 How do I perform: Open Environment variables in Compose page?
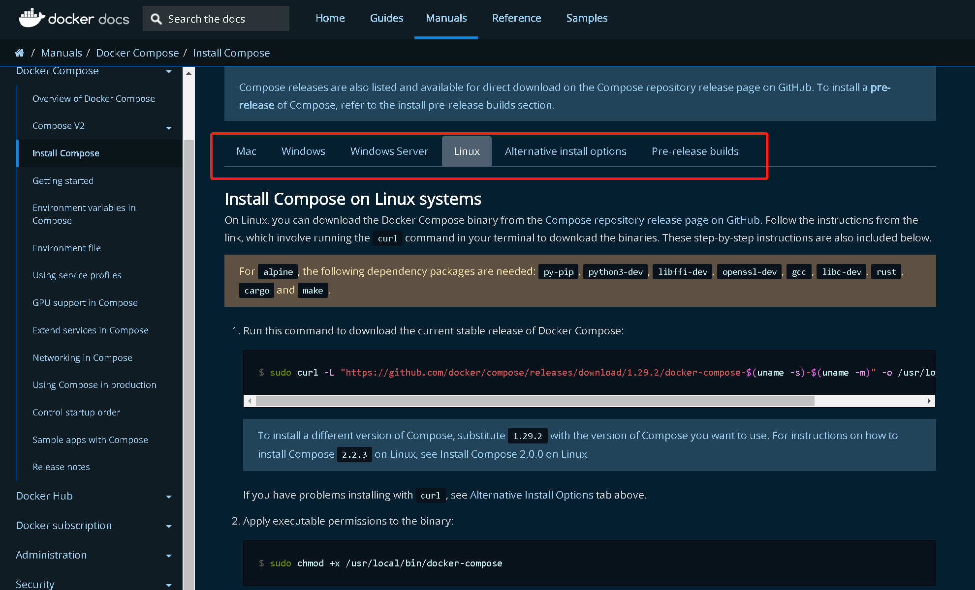84,214
